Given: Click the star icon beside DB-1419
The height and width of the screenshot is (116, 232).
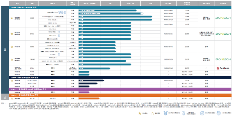Looking at the screenshot, I should pos(12,81).
